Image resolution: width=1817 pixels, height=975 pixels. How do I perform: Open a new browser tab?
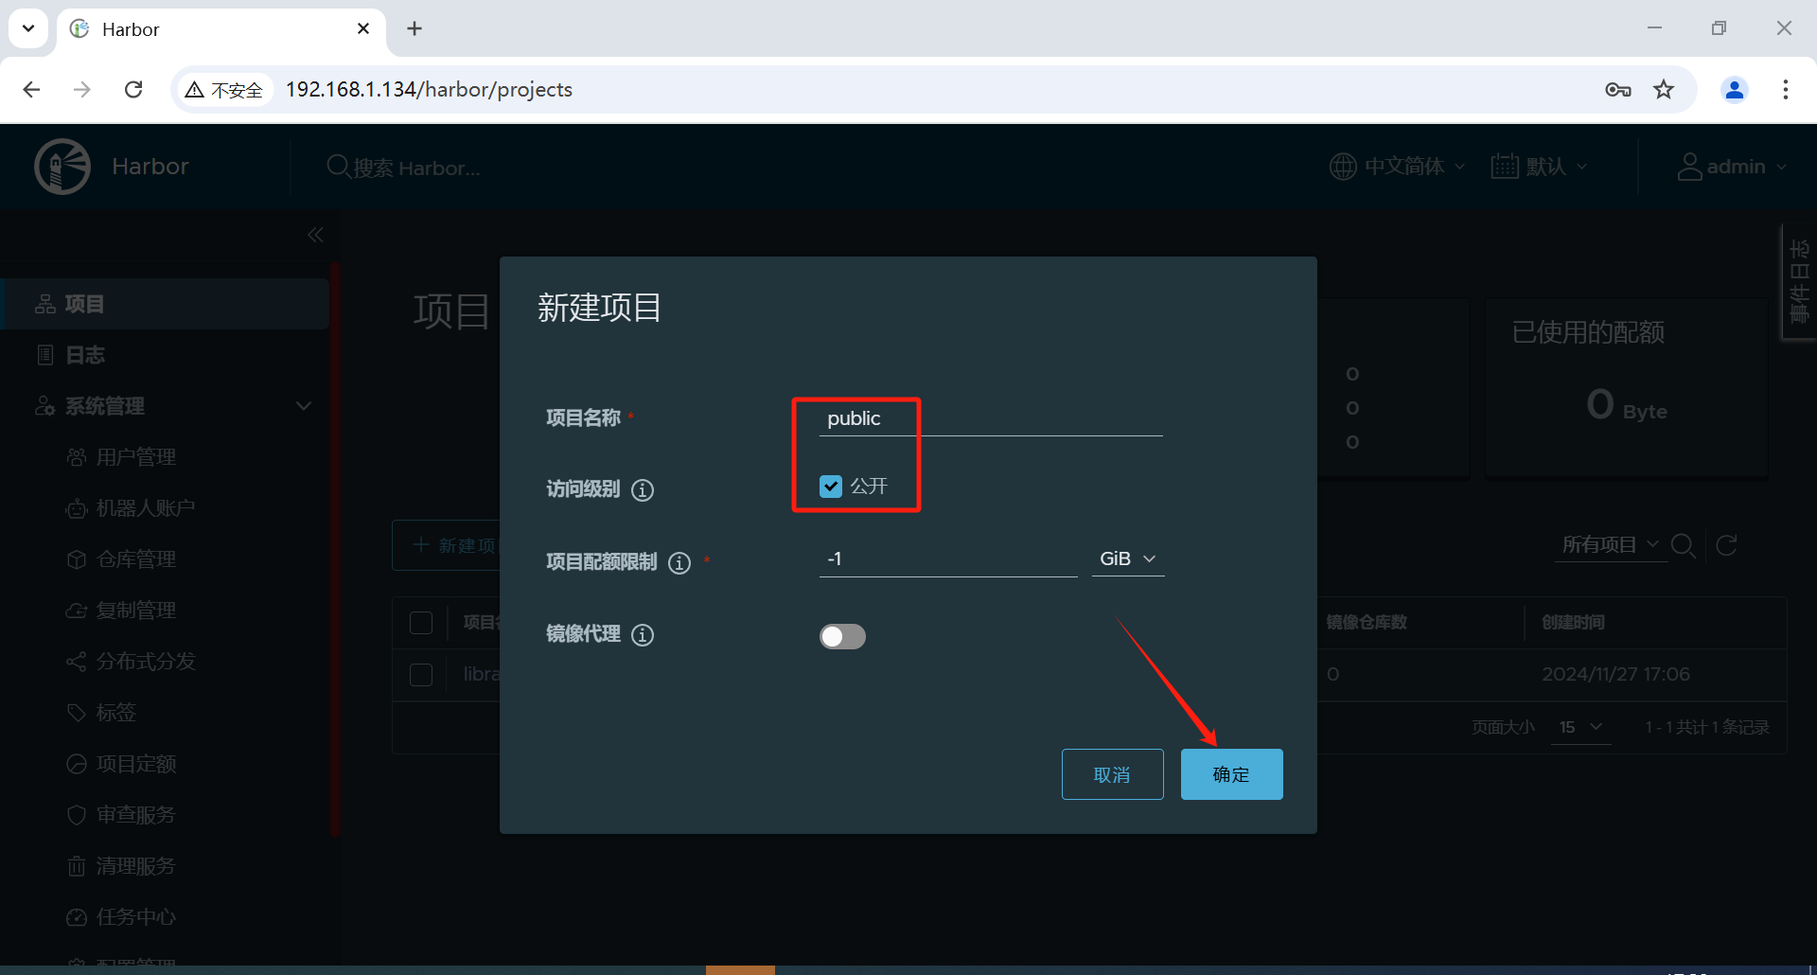(415, 28)
